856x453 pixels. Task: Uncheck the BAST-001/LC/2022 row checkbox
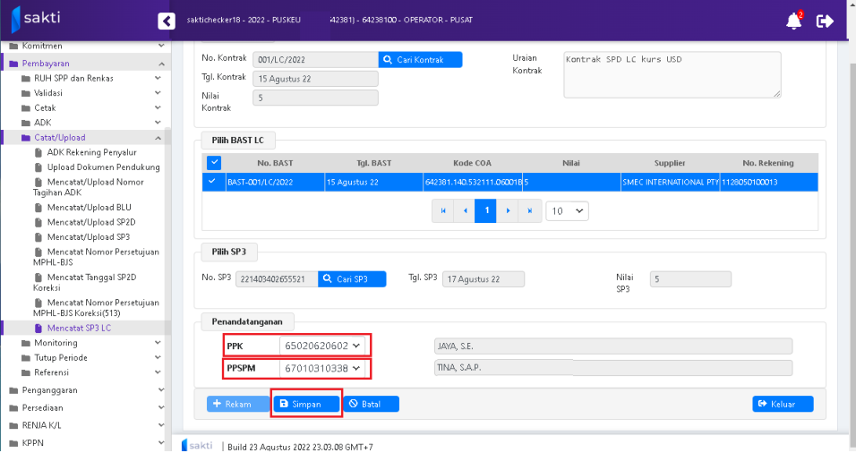pos(212,182)
